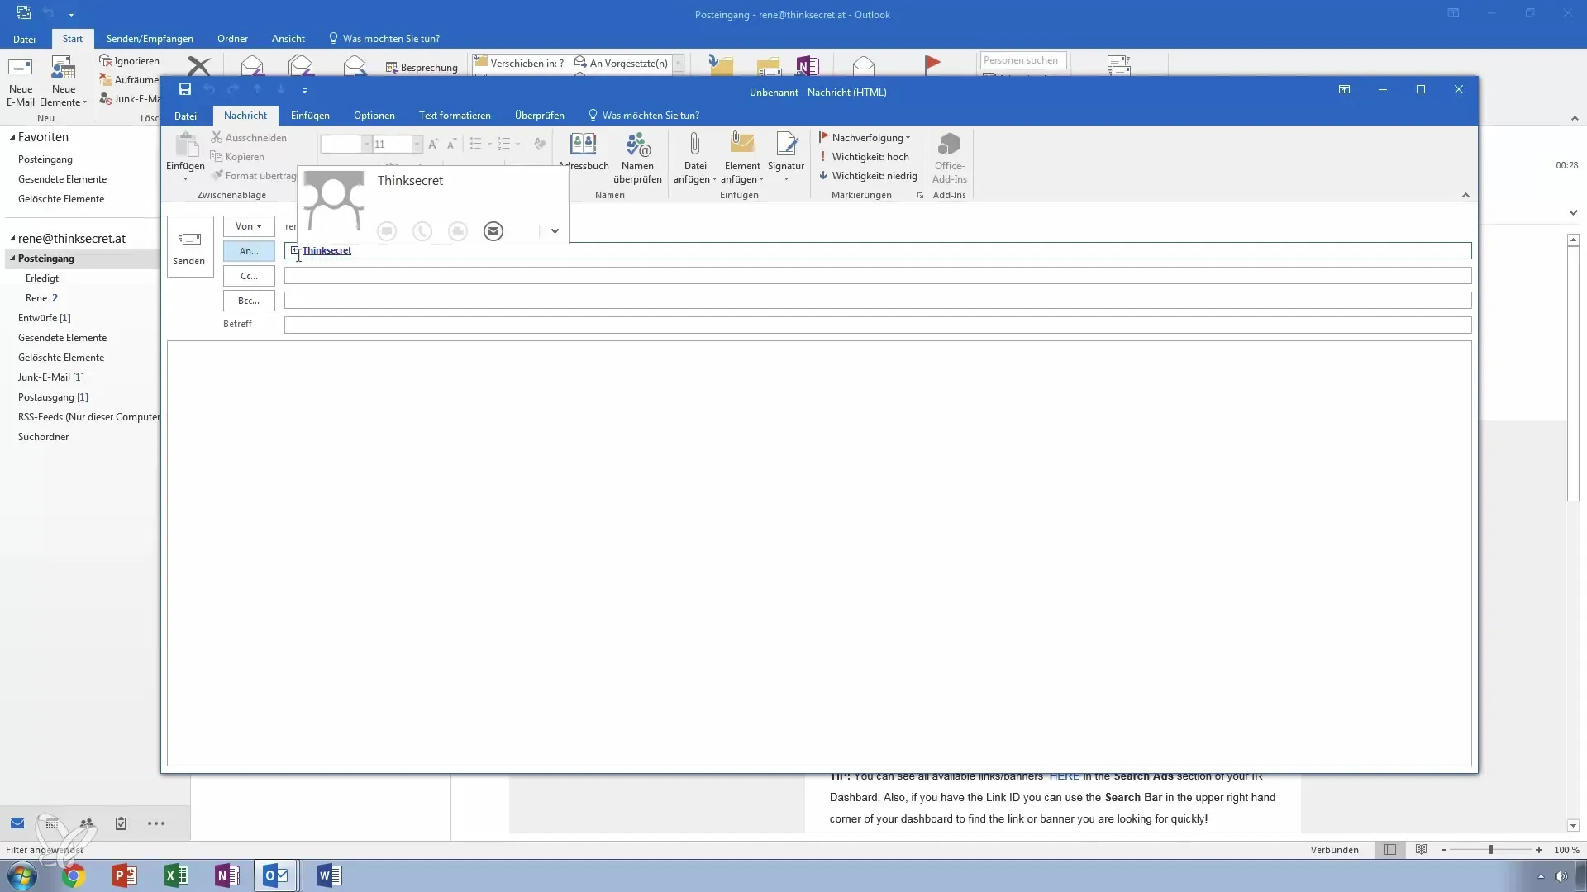
Task: Click Datei anfügen paperclip icon
Action: (695, 145)
